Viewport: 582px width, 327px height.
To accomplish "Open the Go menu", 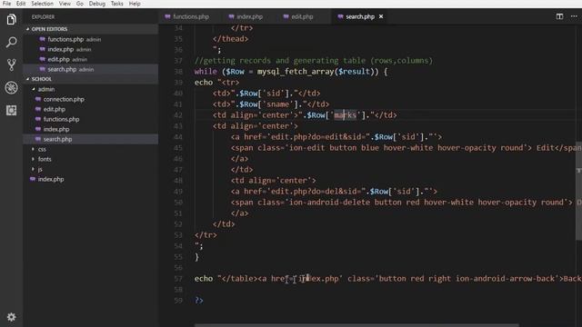I will click(80, 4).
